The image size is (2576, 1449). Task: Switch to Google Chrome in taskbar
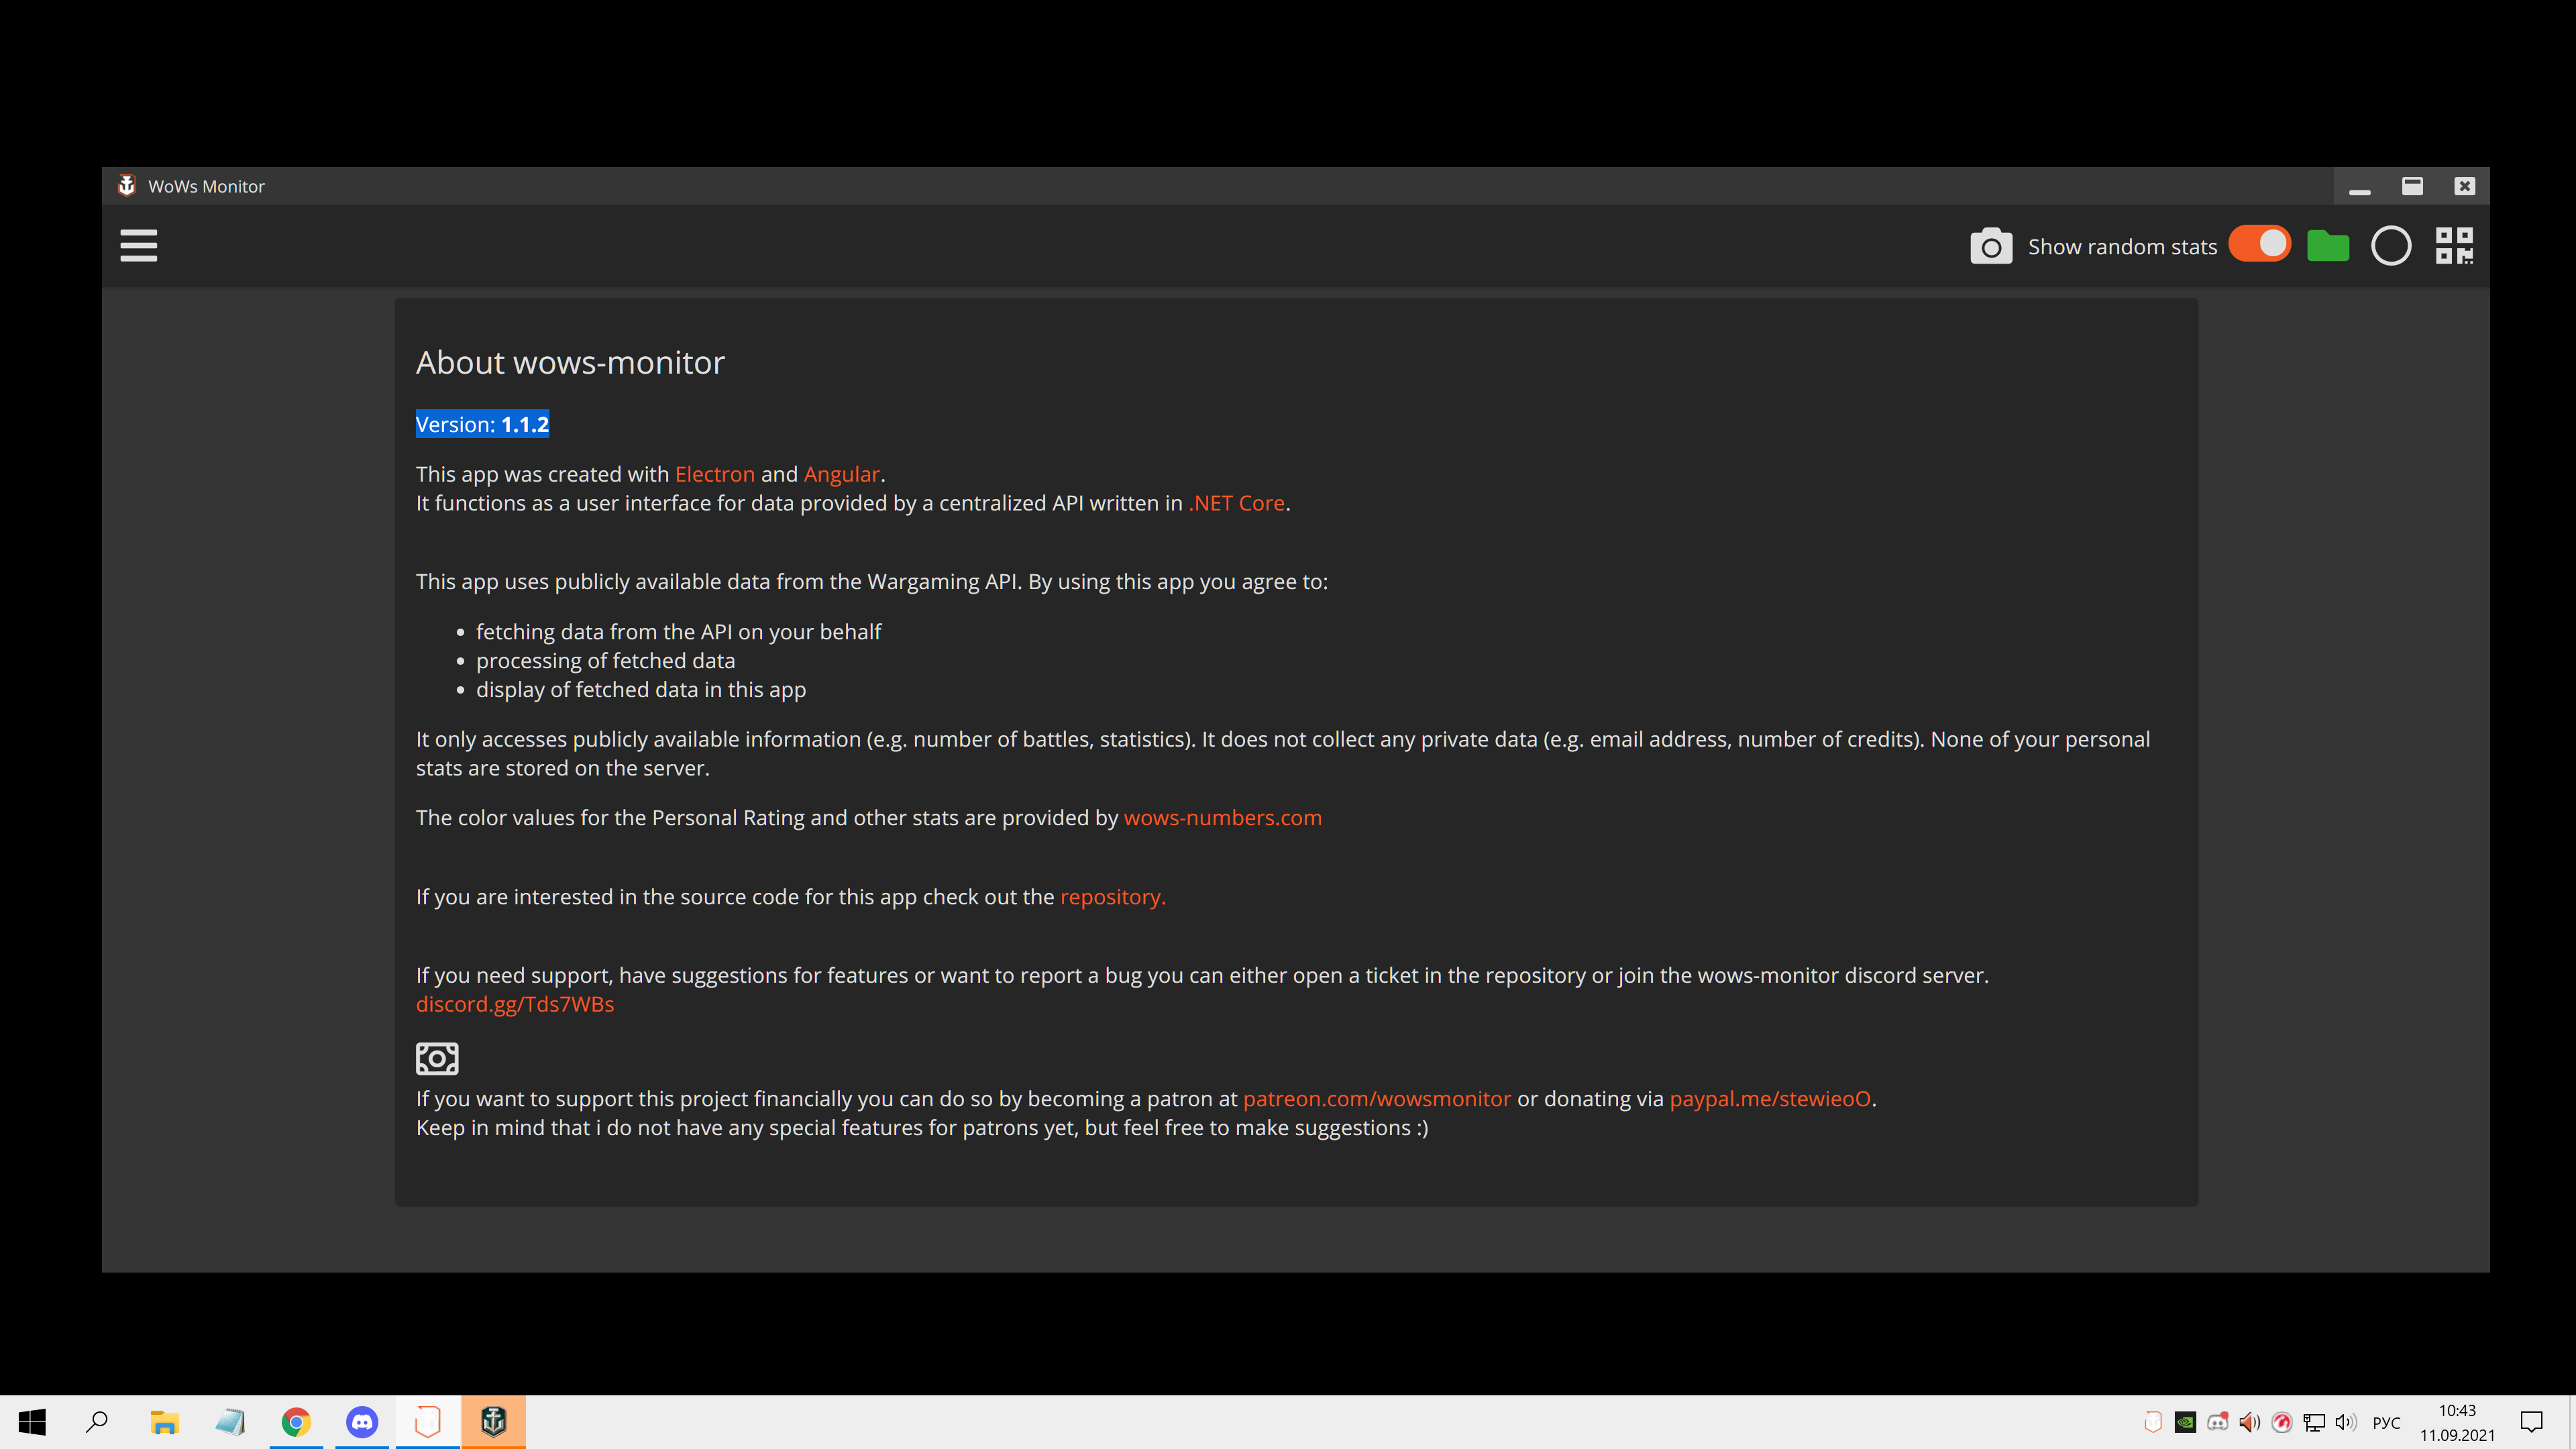(296, 1422)
